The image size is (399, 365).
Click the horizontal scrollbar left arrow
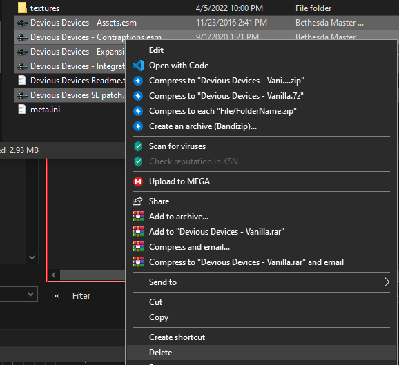tap(54, 275)
